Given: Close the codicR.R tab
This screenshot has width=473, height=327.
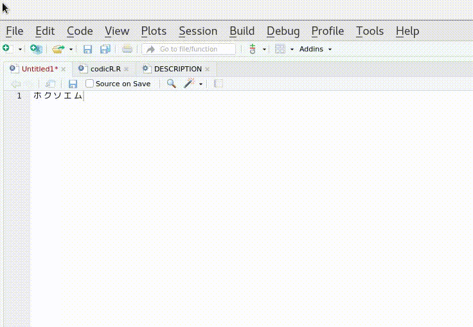Looking at the screenshot, I should click(127, 70).
